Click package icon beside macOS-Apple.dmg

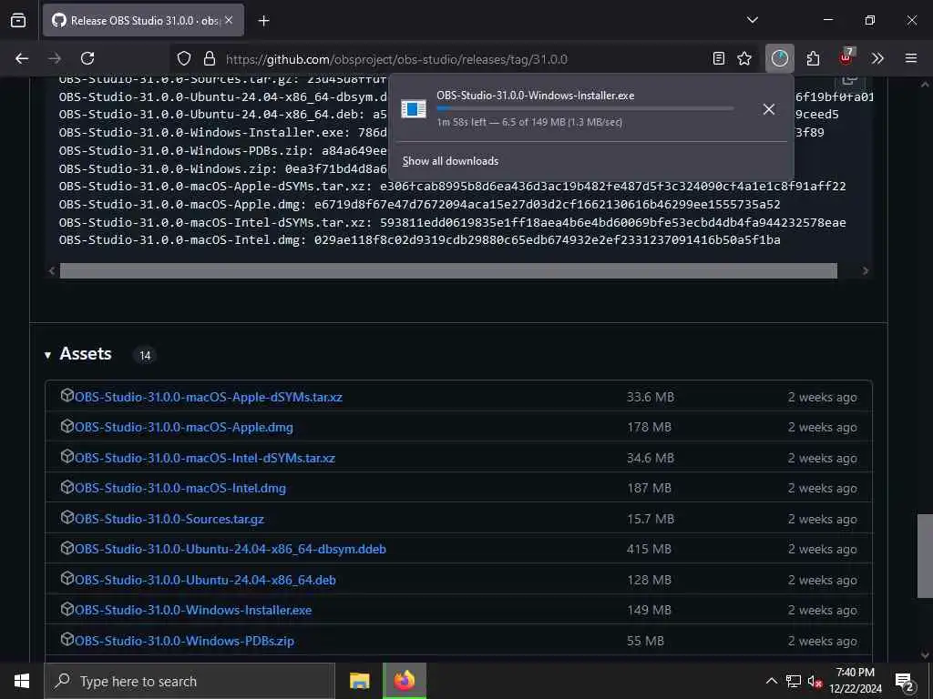point(67,426)
